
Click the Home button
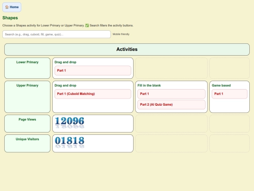(x=12, y=7)
